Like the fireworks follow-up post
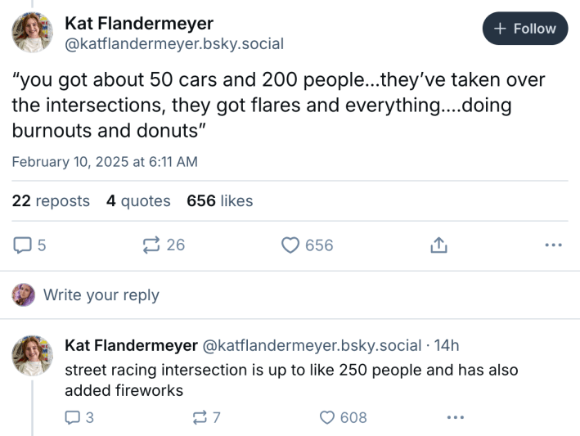The width and height of the screenshot is (580, 436). 327,417
